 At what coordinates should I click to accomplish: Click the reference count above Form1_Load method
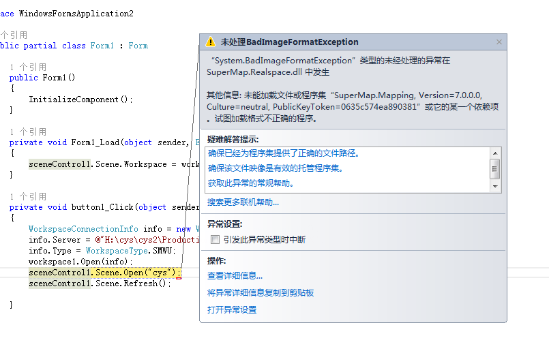(29, 132)
